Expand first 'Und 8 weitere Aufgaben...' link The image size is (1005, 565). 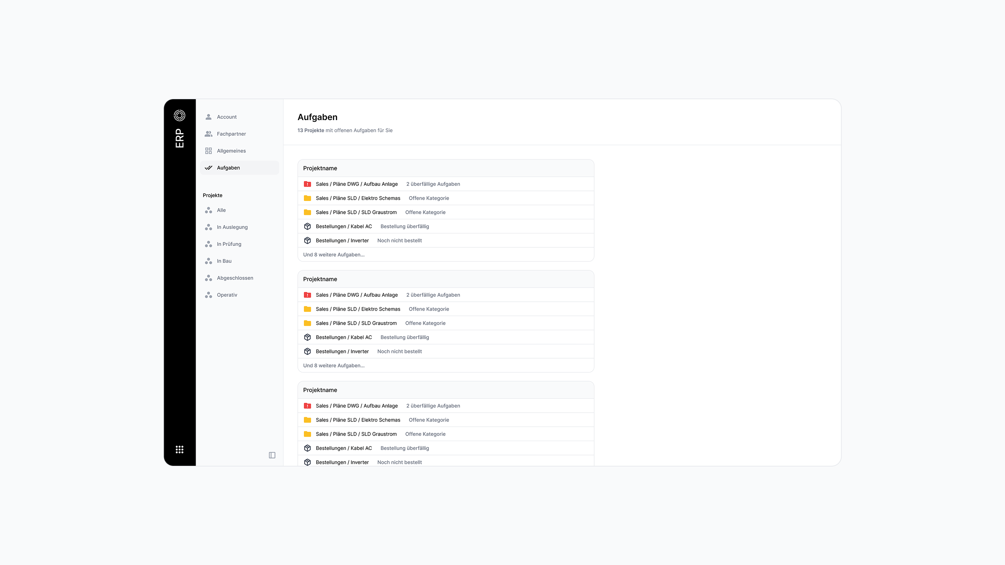point(334,255)
